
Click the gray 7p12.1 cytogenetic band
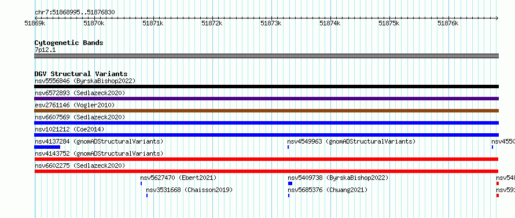(266, 56)
